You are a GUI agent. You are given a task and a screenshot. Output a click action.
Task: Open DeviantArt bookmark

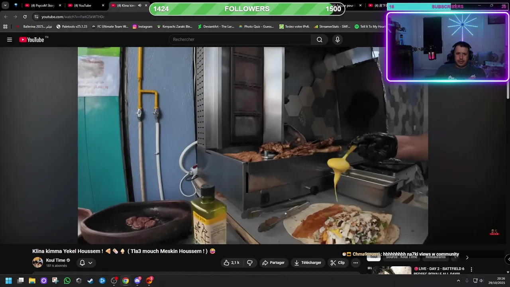pos(216,27)
